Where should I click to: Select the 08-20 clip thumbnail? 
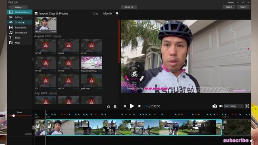(46, 25)
